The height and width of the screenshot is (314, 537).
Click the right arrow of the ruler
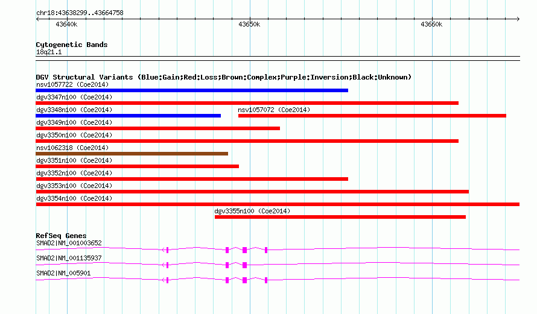pos(518,19)
